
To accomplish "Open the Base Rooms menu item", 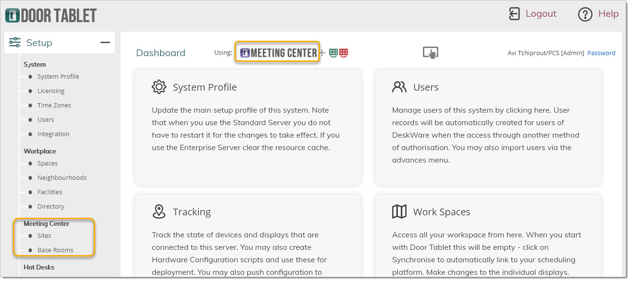I will click(55, 250).
